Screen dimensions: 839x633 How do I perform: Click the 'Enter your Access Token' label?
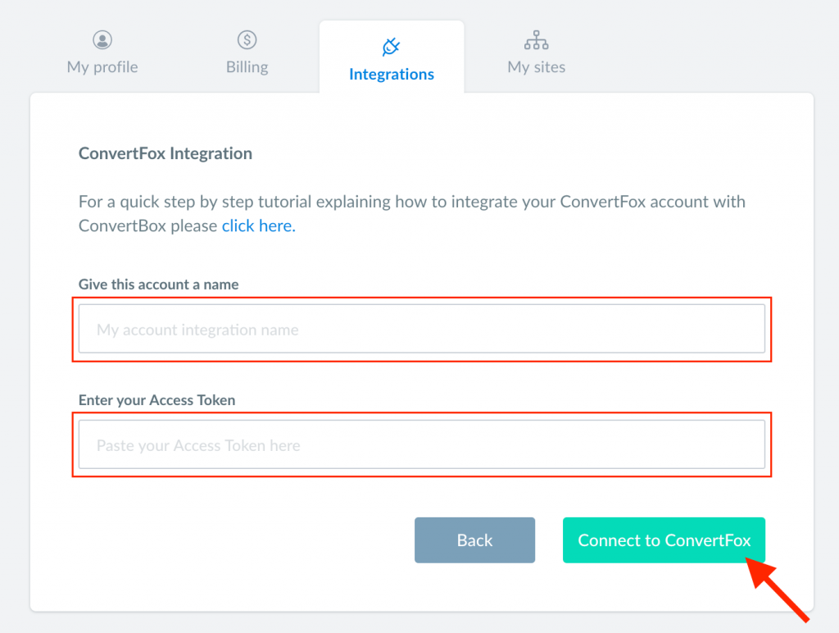(x=156, y=400)
